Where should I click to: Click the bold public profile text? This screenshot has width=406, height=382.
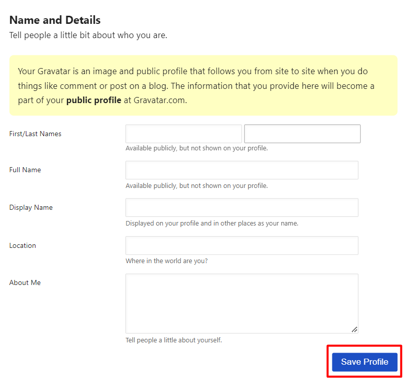tap(93, 100)
